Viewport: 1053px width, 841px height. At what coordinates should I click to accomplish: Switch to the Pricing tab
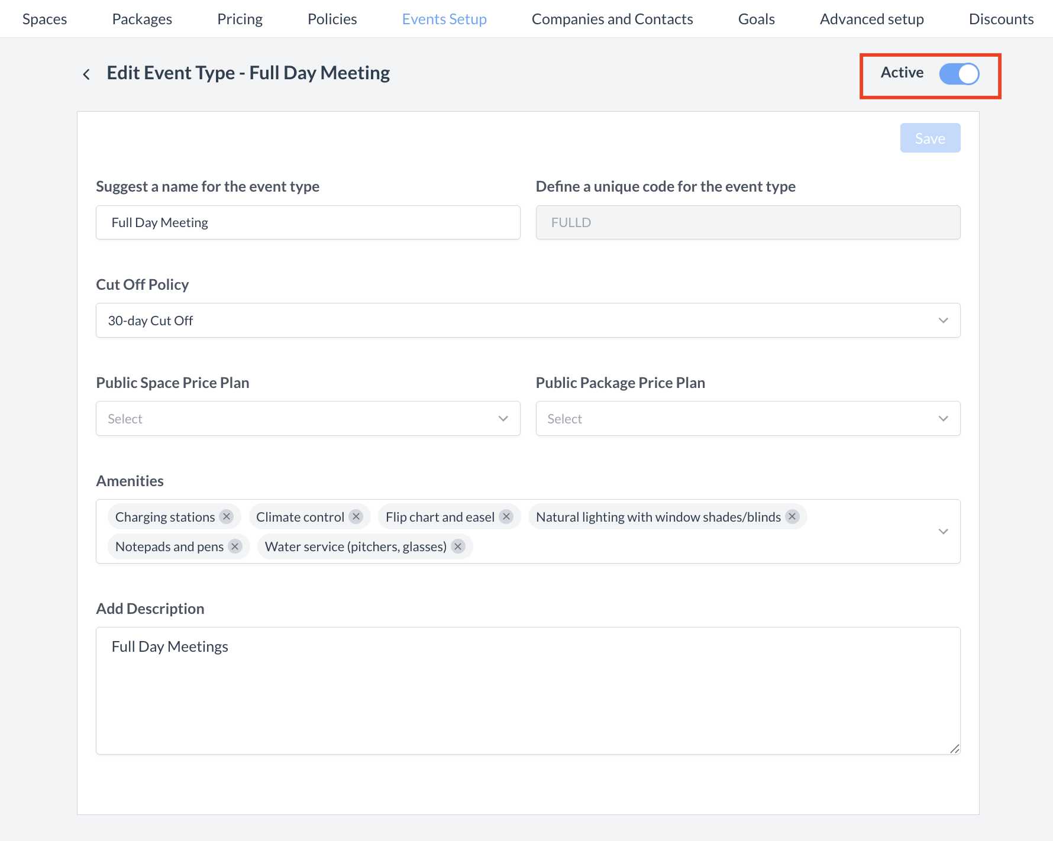[240, 19]
